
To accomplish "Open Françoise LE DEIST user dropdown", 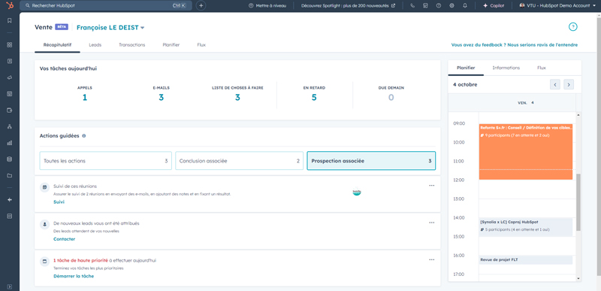I will click(x=110, y=28).
